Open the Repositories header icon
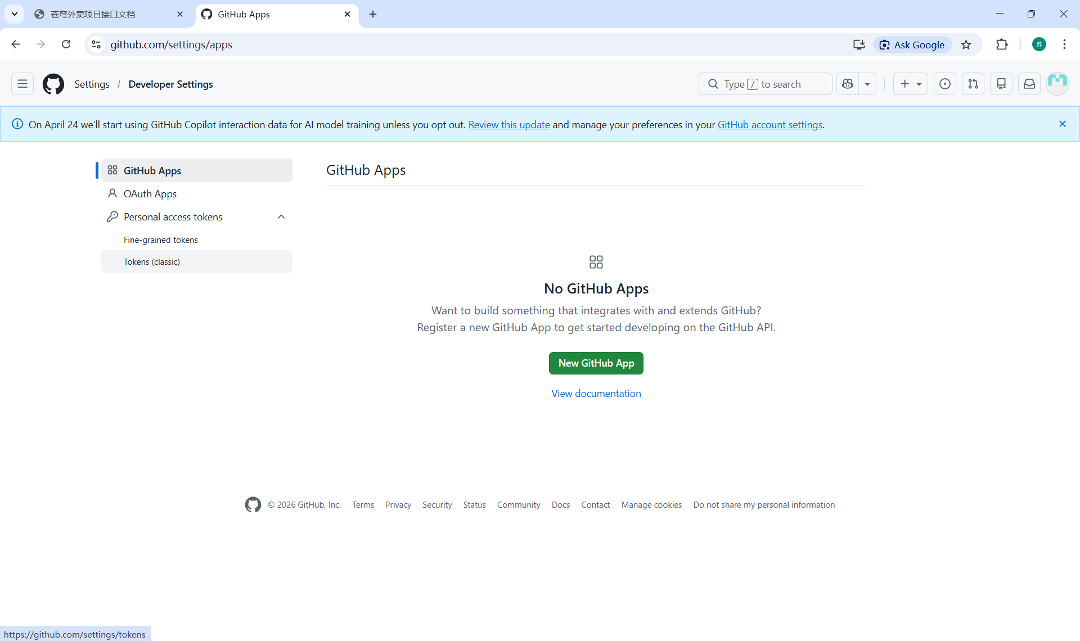 (1001, 84)
